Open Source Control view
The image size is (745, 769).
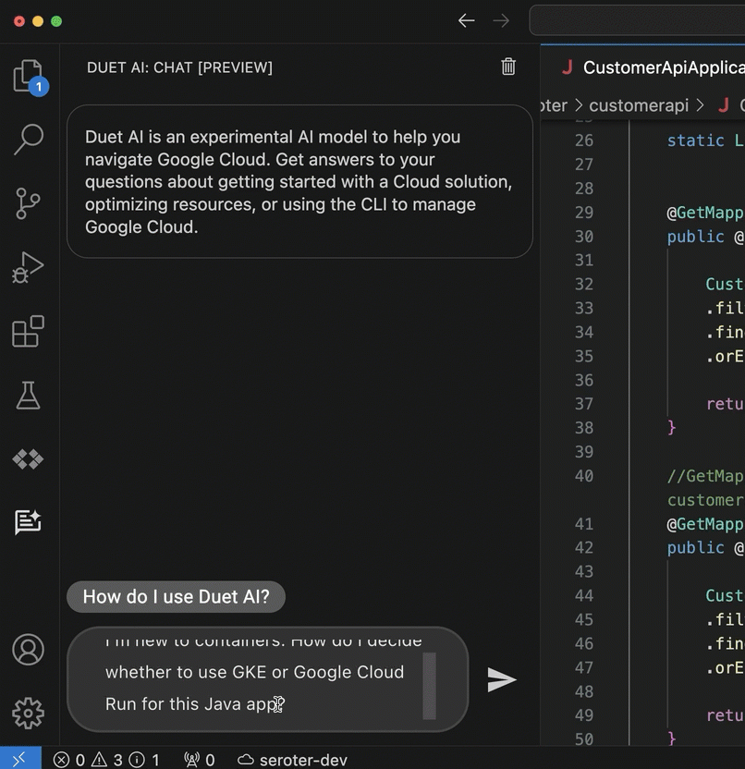28,203
